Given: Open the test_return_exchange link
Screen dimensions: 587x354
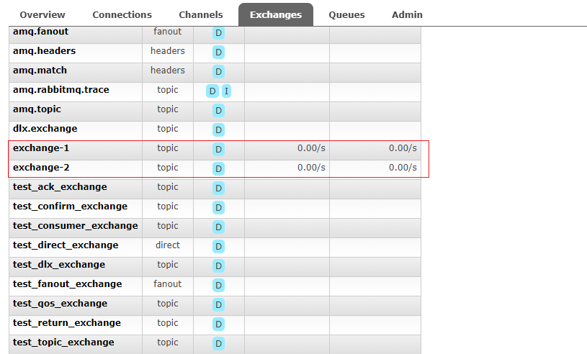Looking at the screenshot, I should click(67, 323).
